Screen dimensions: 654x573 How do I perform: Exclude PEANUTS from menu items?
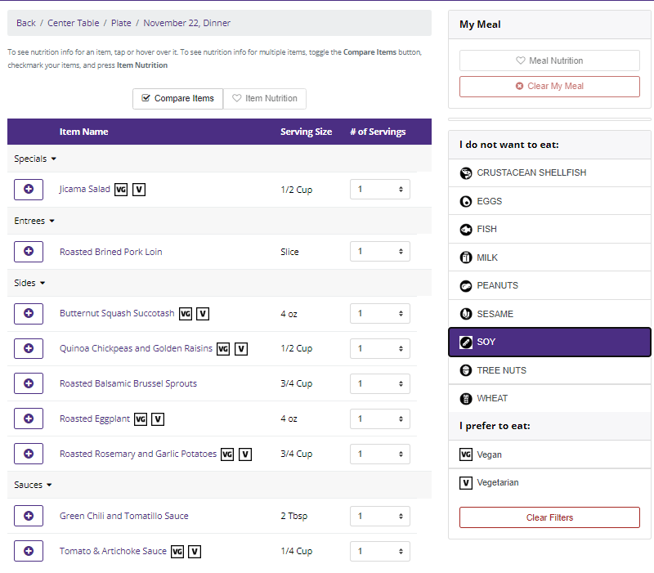549,285
